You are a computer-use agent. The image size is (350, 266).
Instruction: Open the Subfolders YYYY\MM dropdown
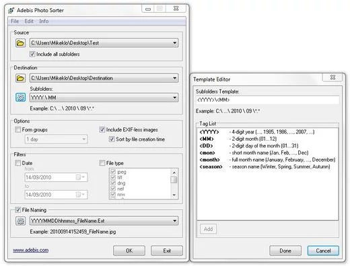(x=174, y=98)
